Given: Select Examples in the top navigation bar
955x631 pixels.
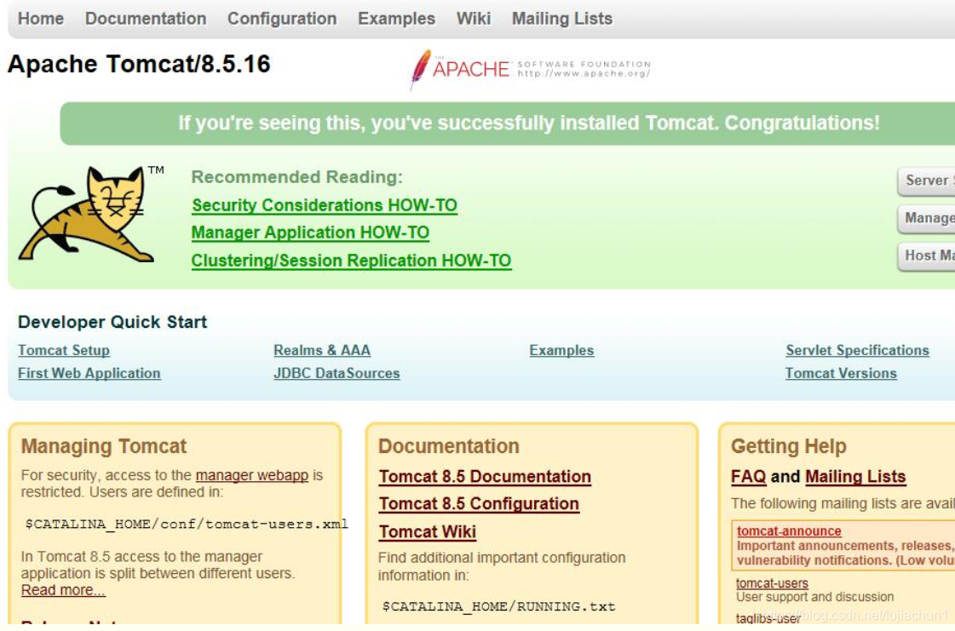Looking at the screenshot, I should pyautogui.click(x=396, y=19).
